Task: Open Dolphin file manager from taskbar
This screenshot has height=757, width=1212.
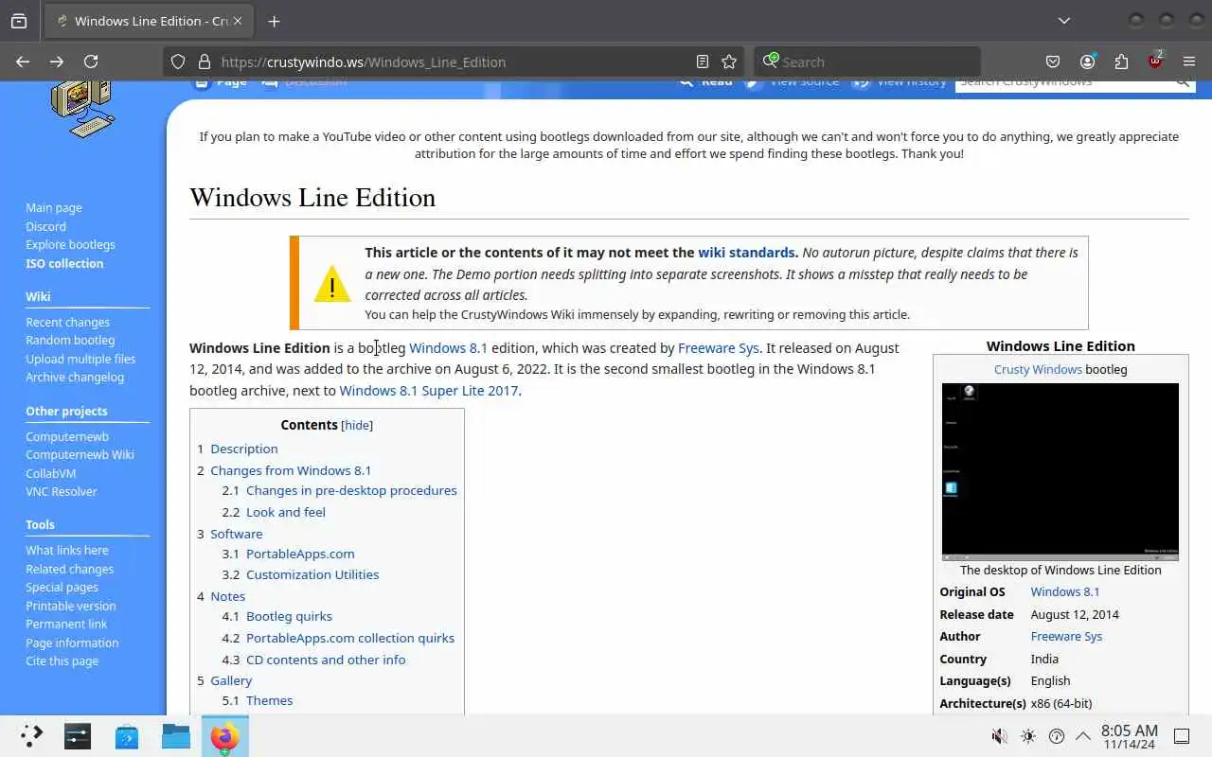Action: coord(176,736)
